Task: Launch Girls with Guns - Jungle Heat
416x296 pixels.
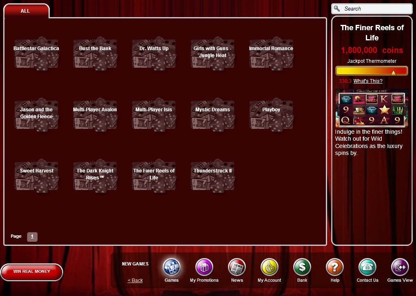Action: click(212, 53)
